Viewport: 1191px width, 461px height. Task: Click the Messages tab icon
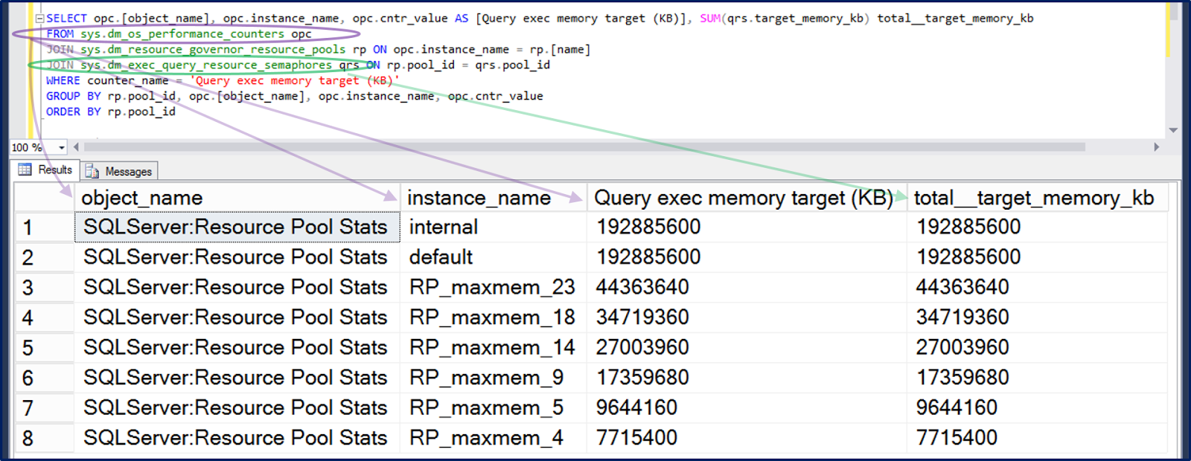click(92, 172)
